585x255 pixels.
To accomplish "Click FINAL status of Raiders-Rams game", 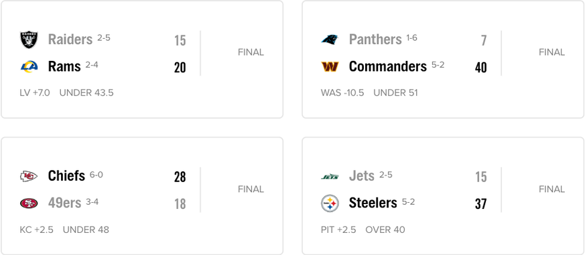I will (251, 53).
